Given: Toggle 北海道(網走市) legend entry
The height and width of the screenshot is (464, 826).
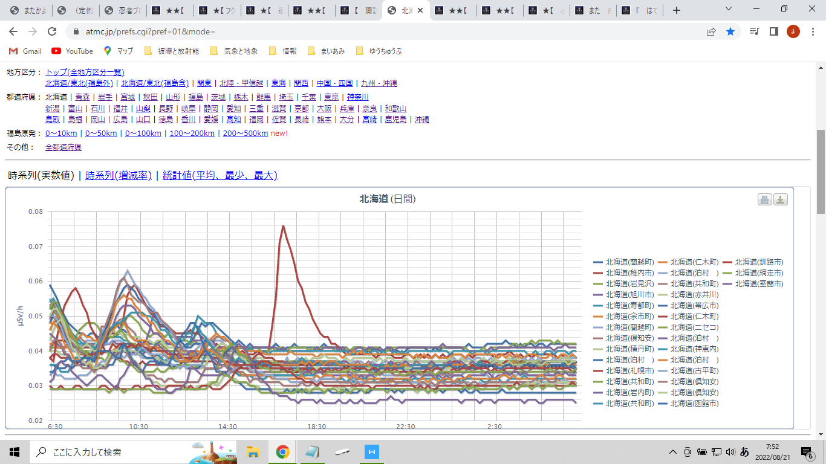Looking at the screenshot, I should pos(753,273).
